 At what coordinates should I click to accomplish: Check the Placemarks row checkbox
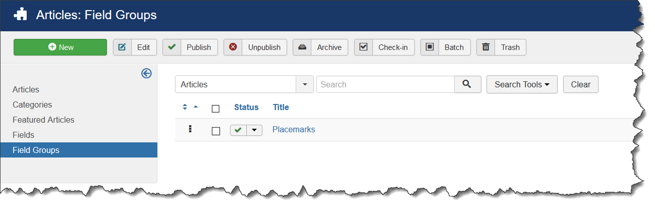[215, 131]
